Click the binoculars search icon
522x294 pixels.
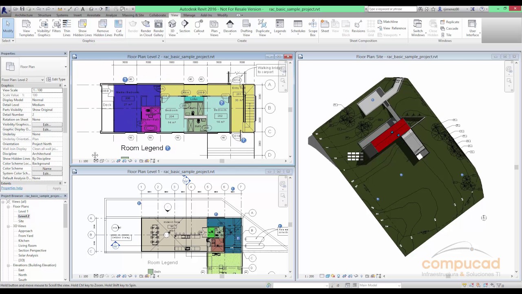[420, 9]
